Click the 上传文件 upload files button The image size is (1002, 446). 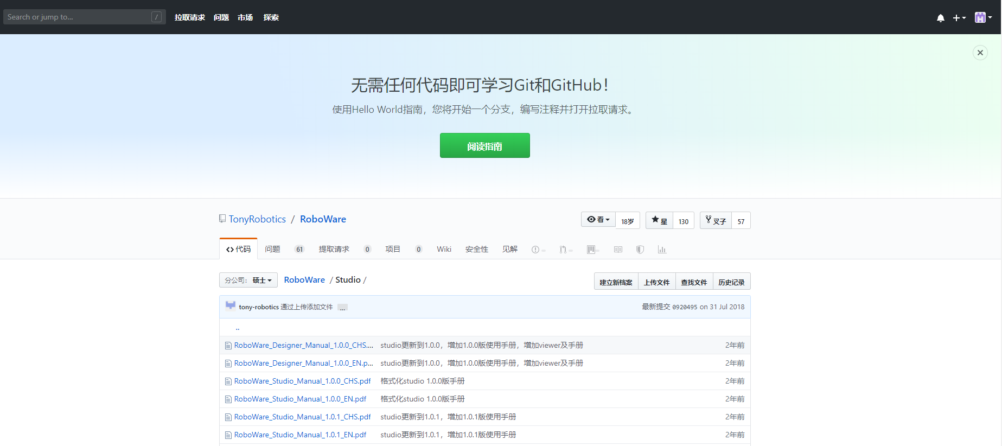tap(657, 282)
